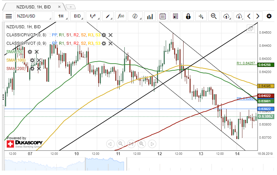Click the chart type candlestick icon

[x=93, y=16]
